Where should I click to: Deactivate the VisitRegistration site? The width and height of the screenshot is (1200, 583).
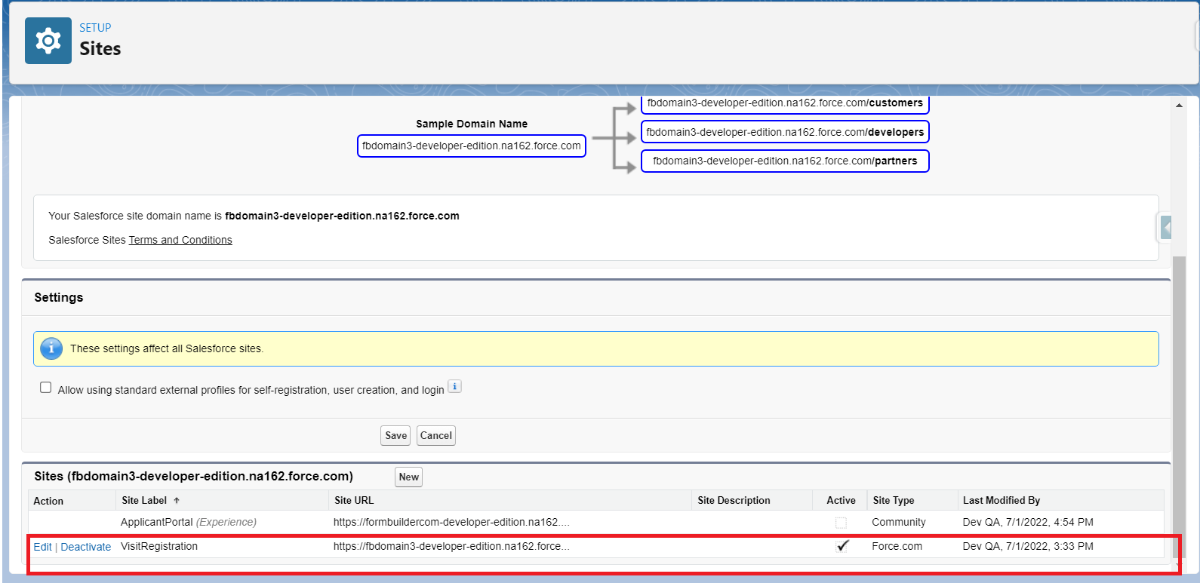[x=85, y=547]
